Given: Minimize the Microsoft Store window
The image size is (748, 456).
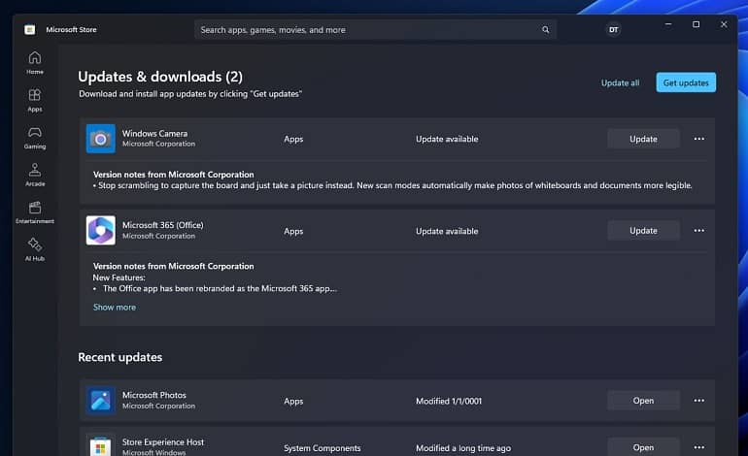Looking at the screenshot, I should click(668, 24).
